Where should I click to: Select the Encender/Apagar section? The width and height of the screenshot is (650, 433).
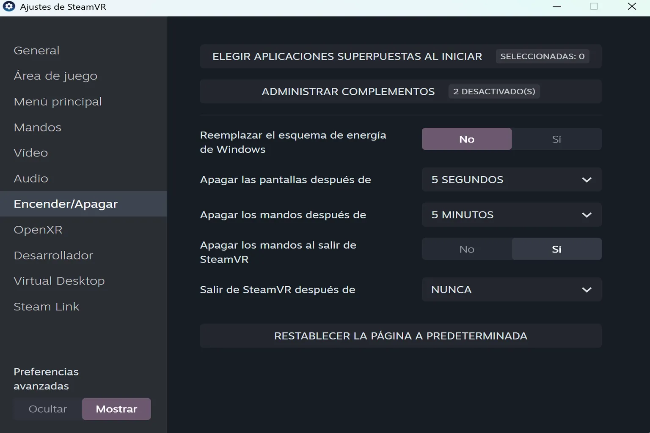[83, 204]
